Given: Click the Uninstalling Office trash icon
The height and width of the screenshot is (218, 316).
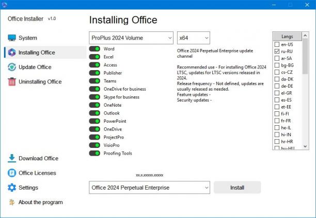Looking at the screenshot, I should (x=12, y=81).
